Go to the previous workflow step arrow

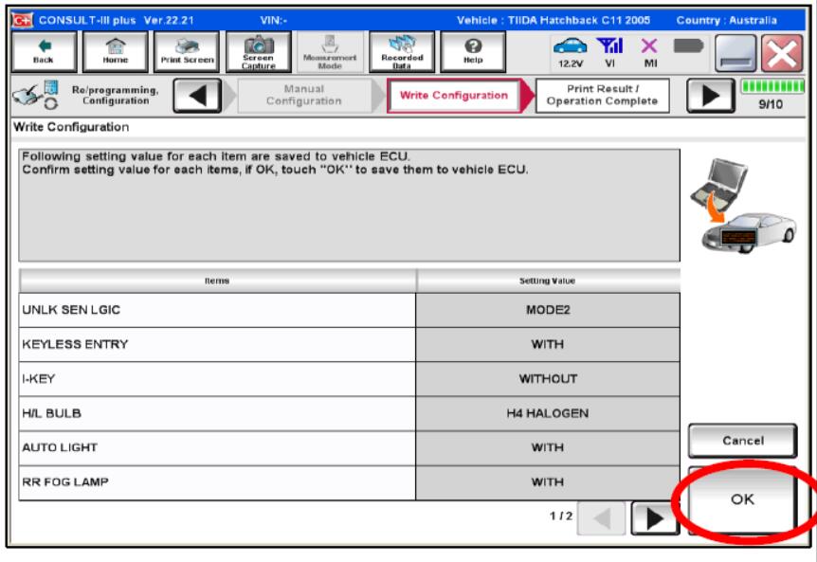197,96
